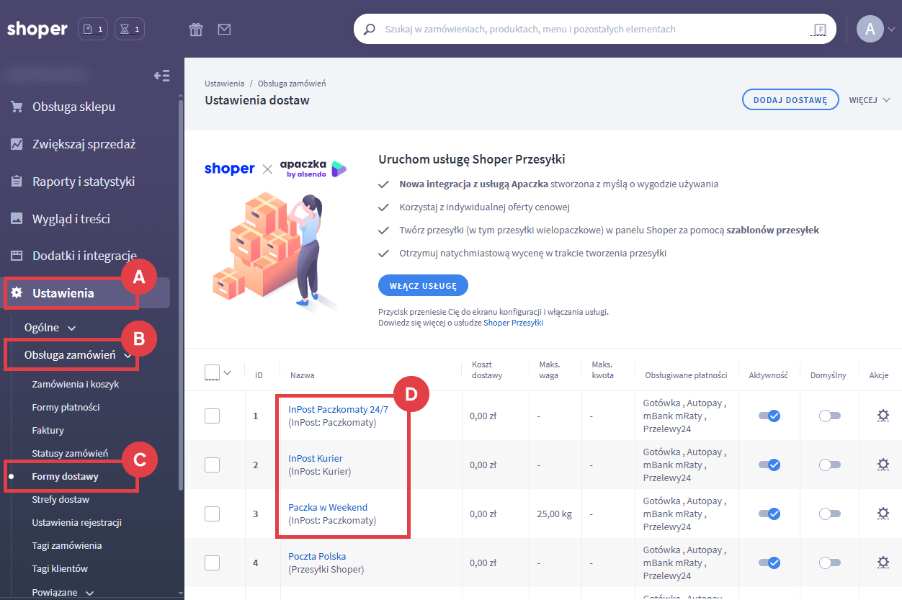This screenshot has width=902, height=600.
Task: Sort table by Koszt dostawy column header
Action: pos(487,370)
